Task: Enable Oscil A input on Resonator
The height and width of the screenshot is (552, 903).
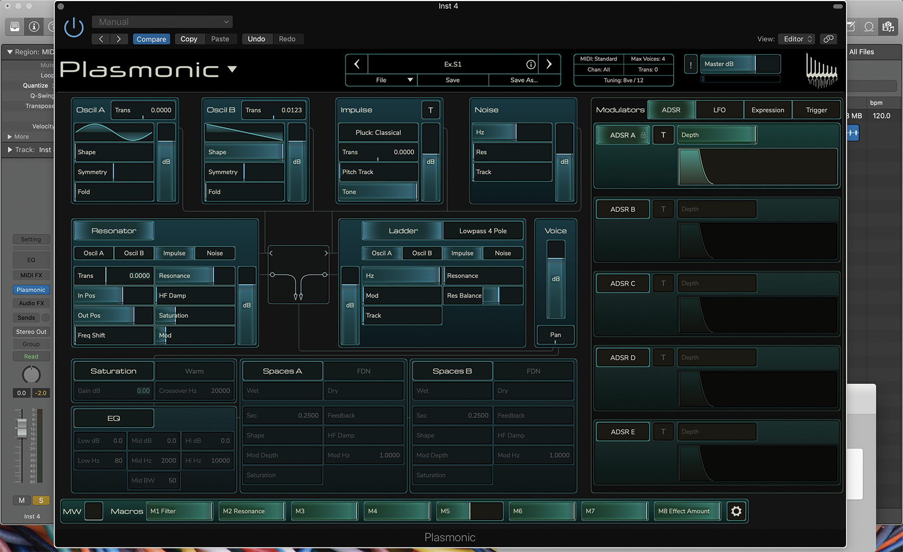Action: [94, 253]
